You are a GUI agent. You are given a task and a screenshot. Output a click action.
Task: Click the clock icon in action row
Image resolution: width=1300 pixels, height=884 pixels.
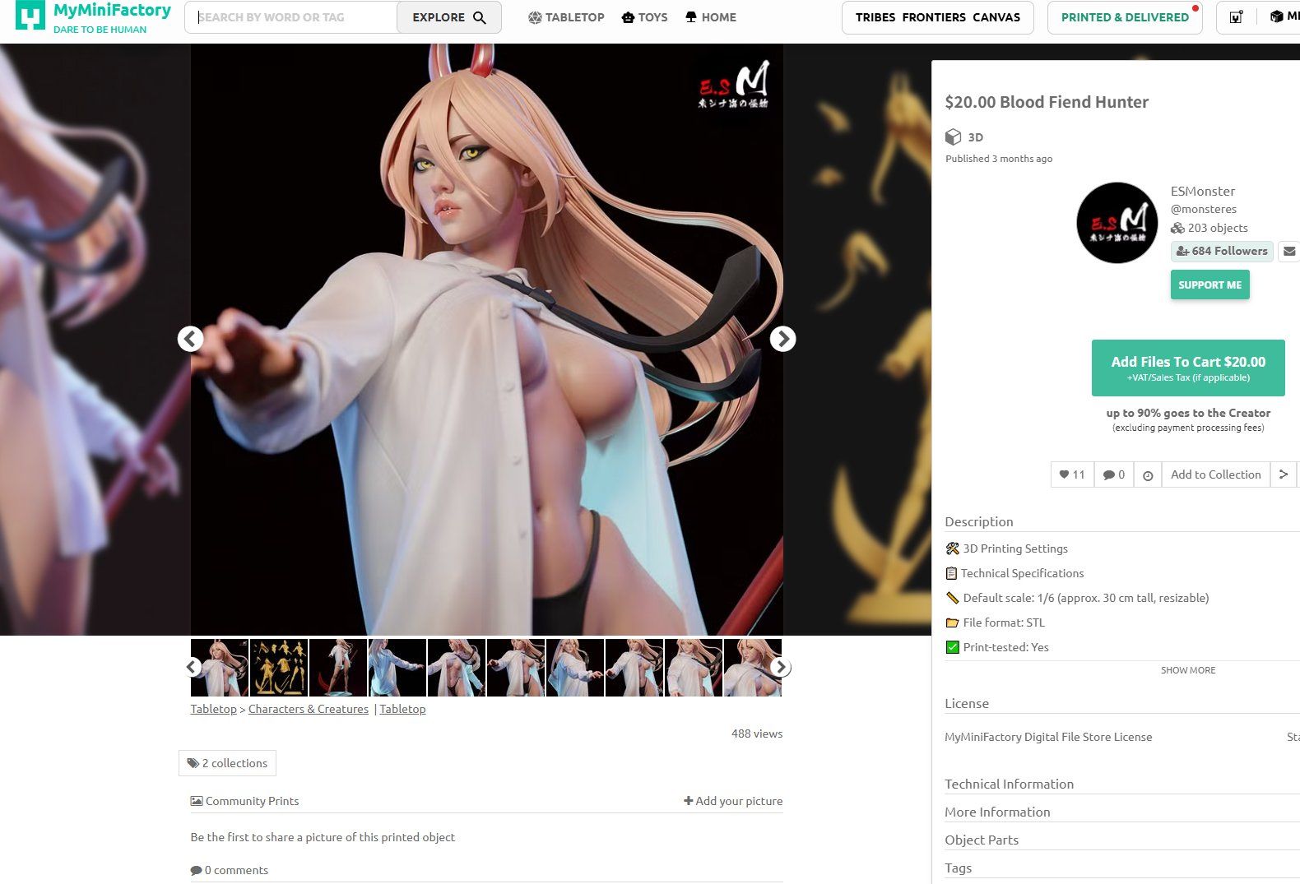(1148, 474)
